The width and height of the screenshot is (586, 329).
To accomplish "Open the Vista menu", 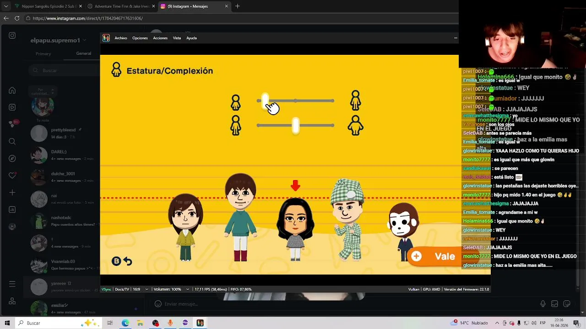I will pyautogui.click(x=177, y=38).
